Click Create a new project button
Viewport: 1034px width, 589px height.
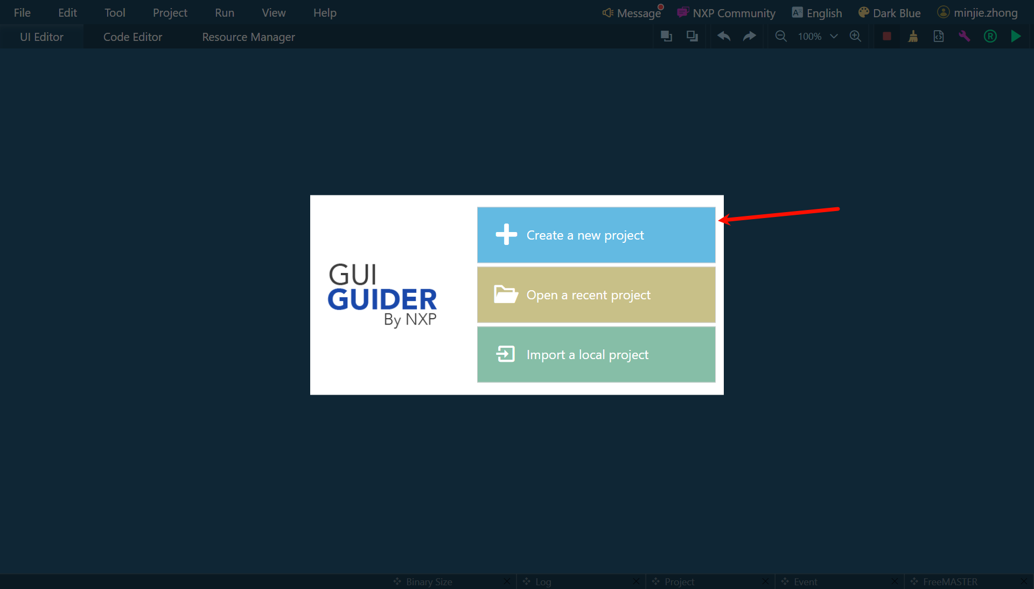[x=596, y=235]
